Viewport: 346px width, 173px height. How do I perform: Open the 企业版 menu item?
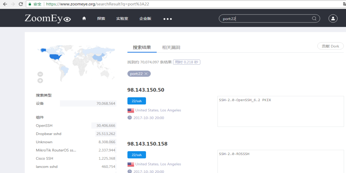tap(145, 19)
